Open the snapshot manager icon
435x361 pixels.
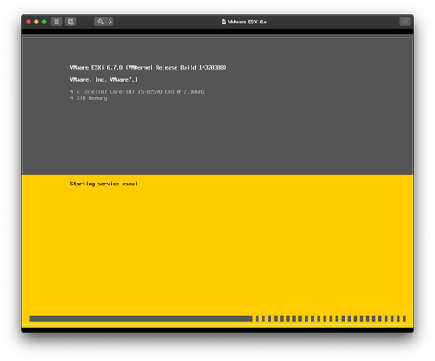coord(70,22)
